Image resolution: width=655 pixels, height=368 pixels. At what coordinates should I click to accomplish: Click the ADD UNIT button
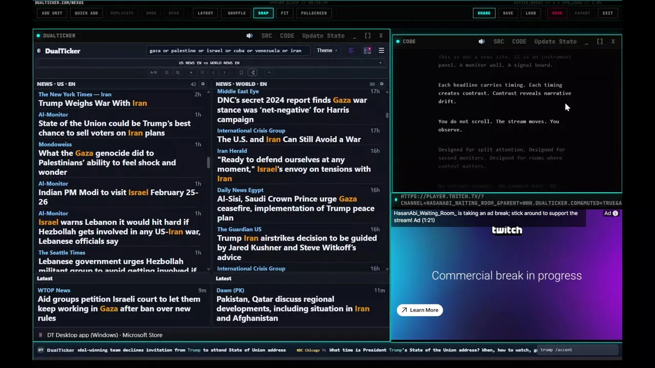tap(52, 13)
